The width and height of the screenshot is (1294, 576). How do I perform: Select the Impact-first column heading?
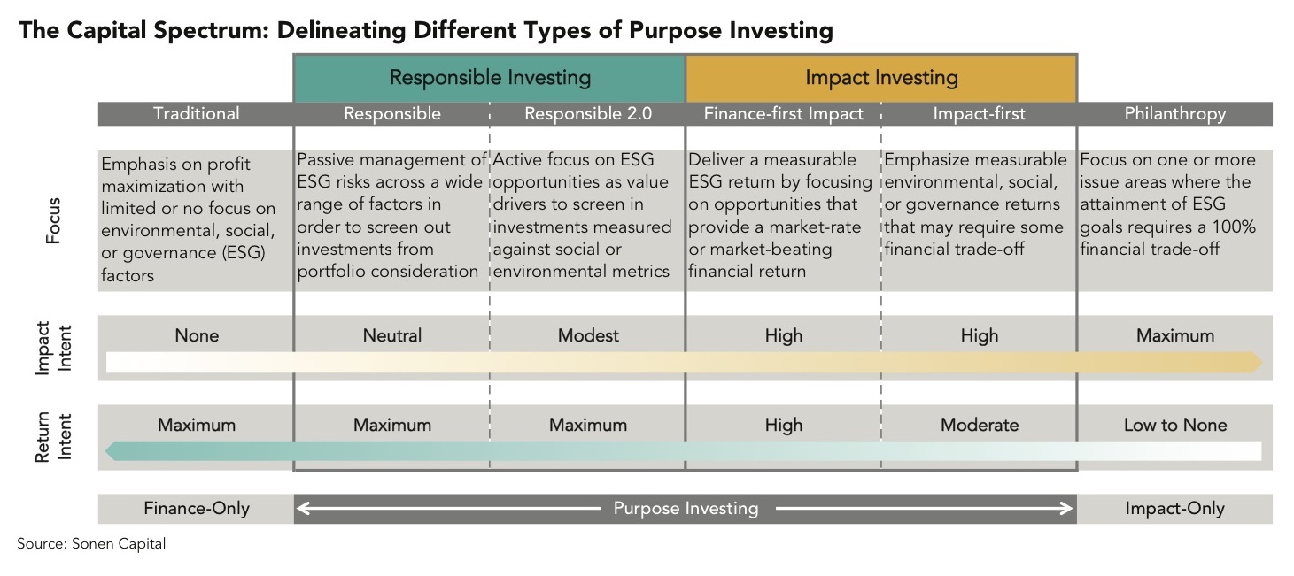[979, 113]
